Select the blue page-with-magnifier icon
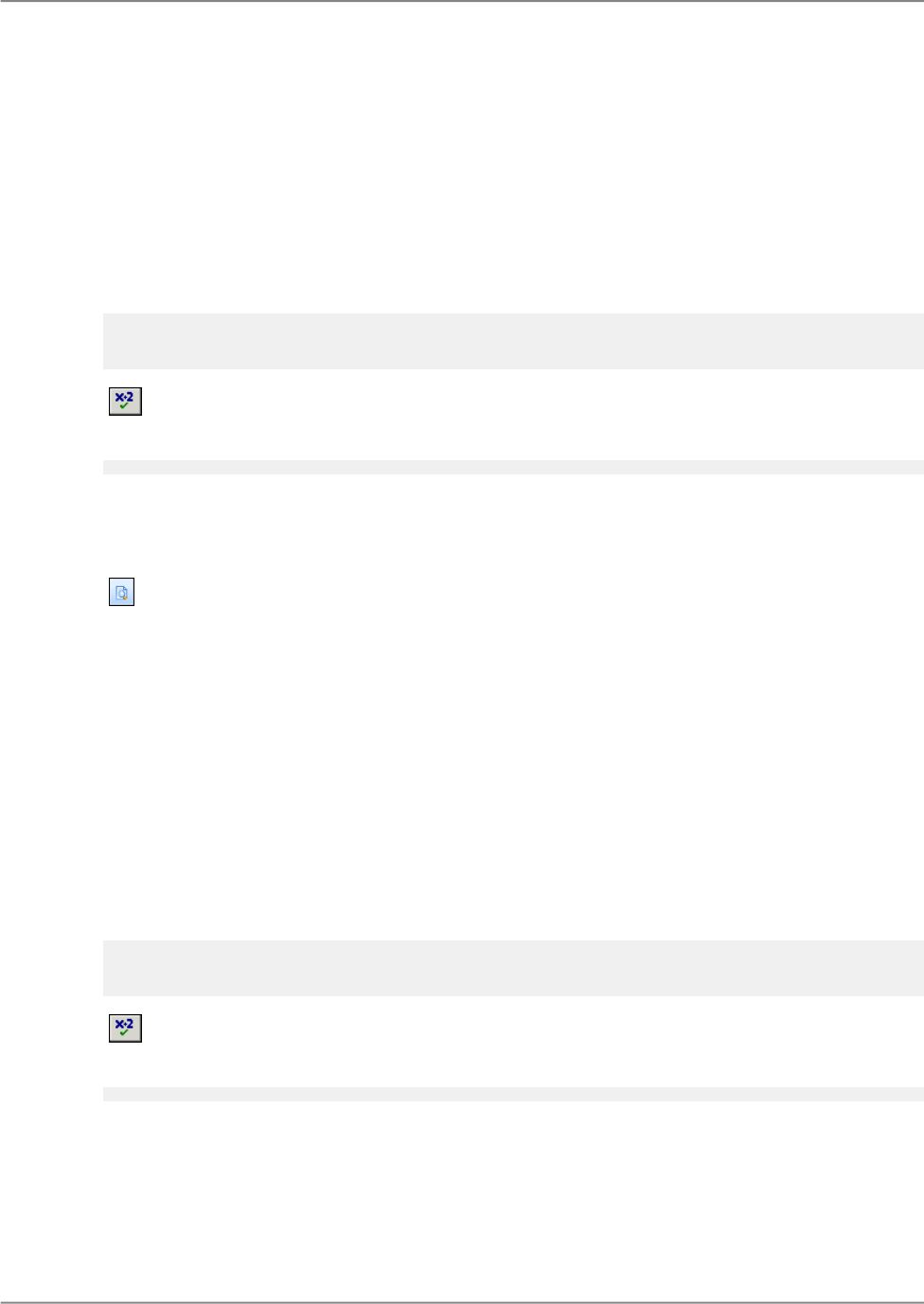 pos(121,593)
